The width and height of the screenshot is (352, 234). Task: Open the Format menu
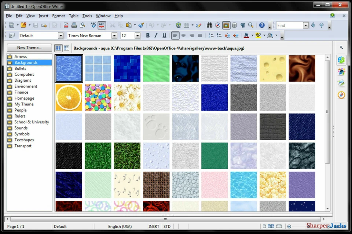point(58,16)
